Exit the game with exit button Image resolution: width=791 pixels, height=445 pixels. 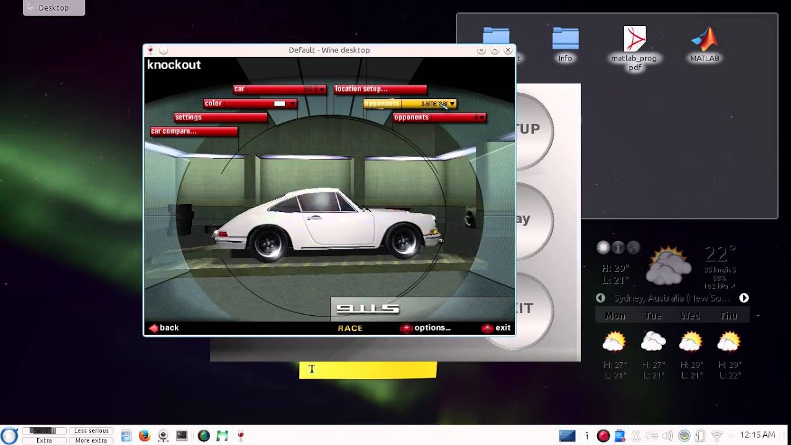497,328
